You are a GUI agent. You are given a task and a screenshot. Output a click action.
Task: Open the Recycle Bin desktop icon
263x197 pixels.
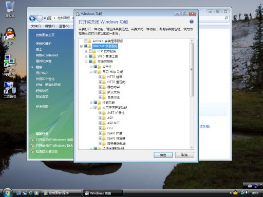[x=10, y=9]
